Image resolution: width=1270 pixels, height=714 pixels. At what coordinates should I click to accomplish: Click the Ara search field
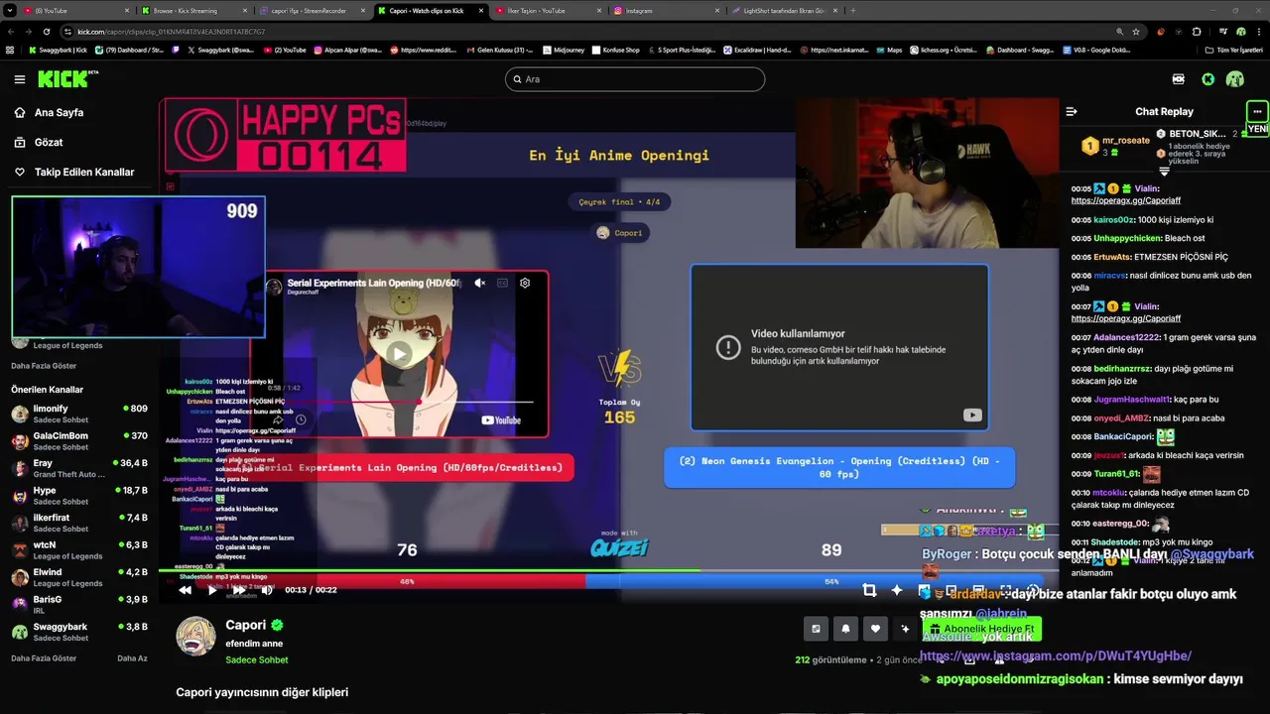(635, 79)
